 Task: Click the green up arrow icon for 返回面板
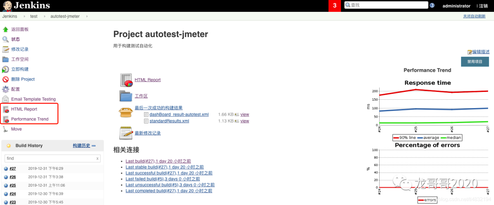click(5, 29)
